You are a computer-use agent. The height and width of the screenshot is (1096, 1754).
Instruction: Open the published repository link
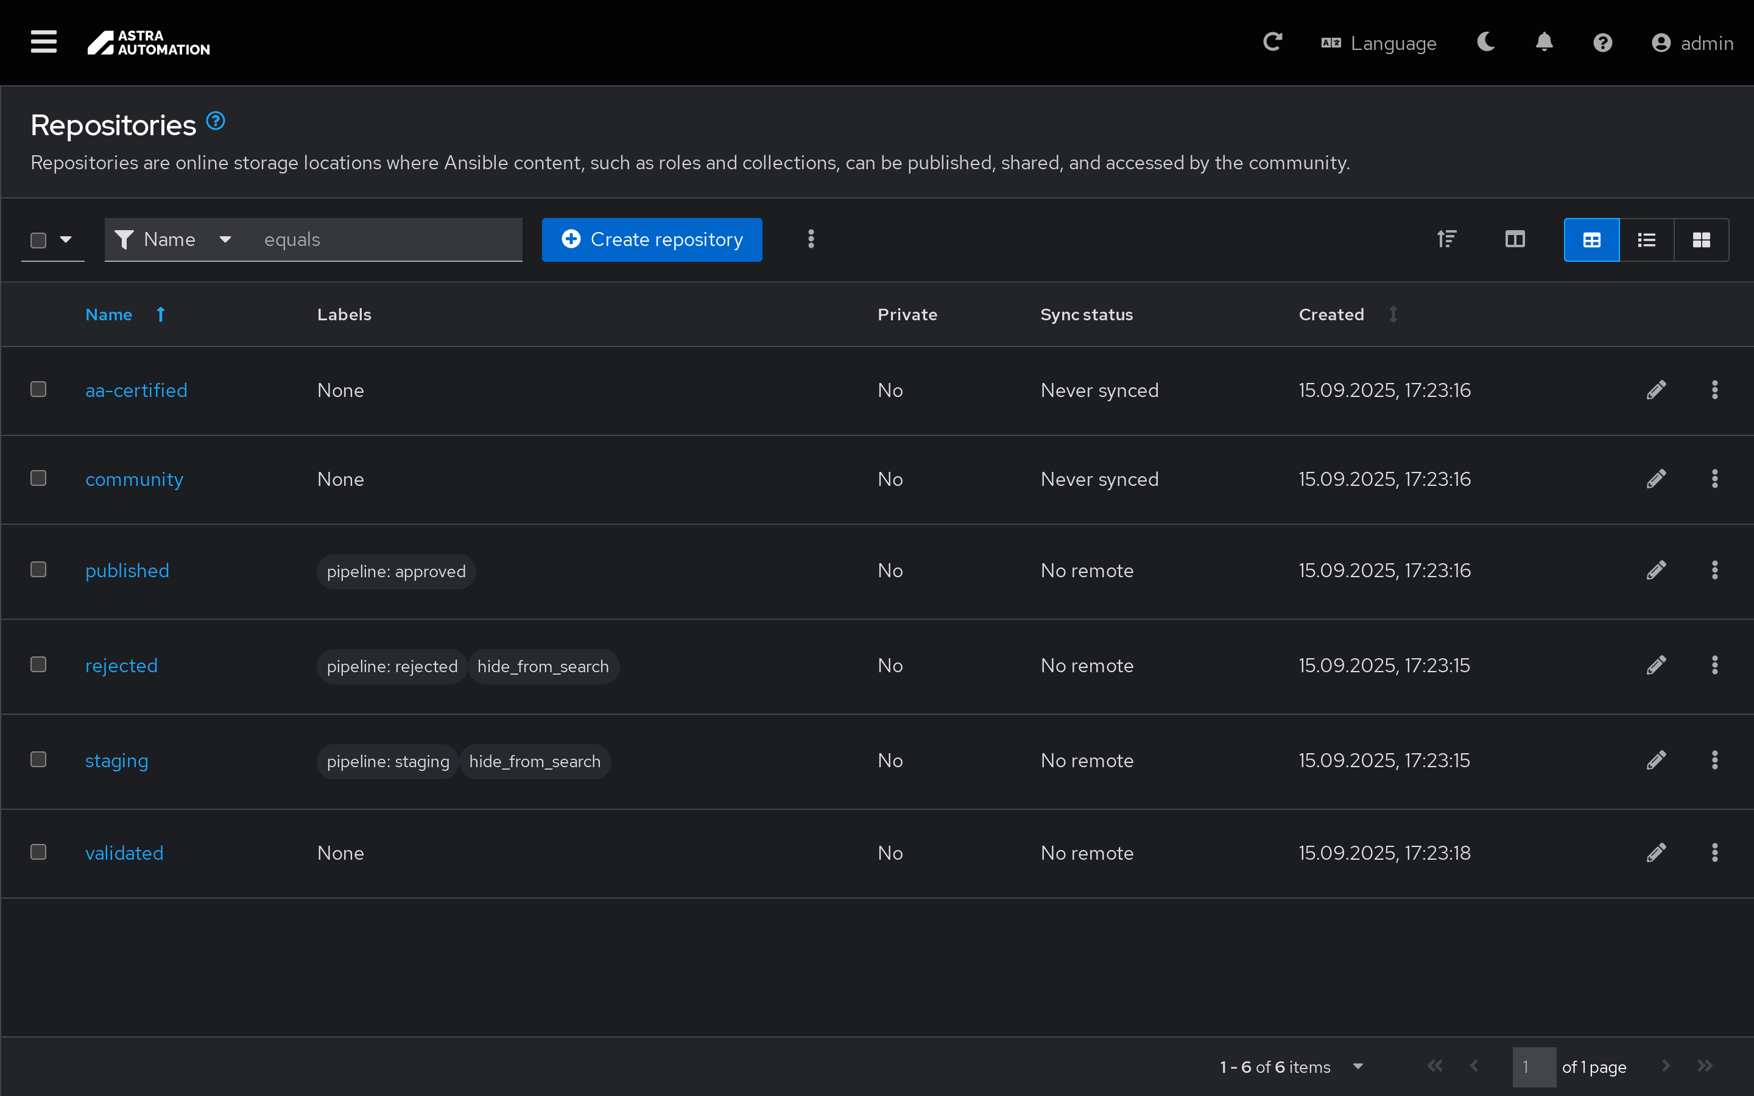(127, 571)
